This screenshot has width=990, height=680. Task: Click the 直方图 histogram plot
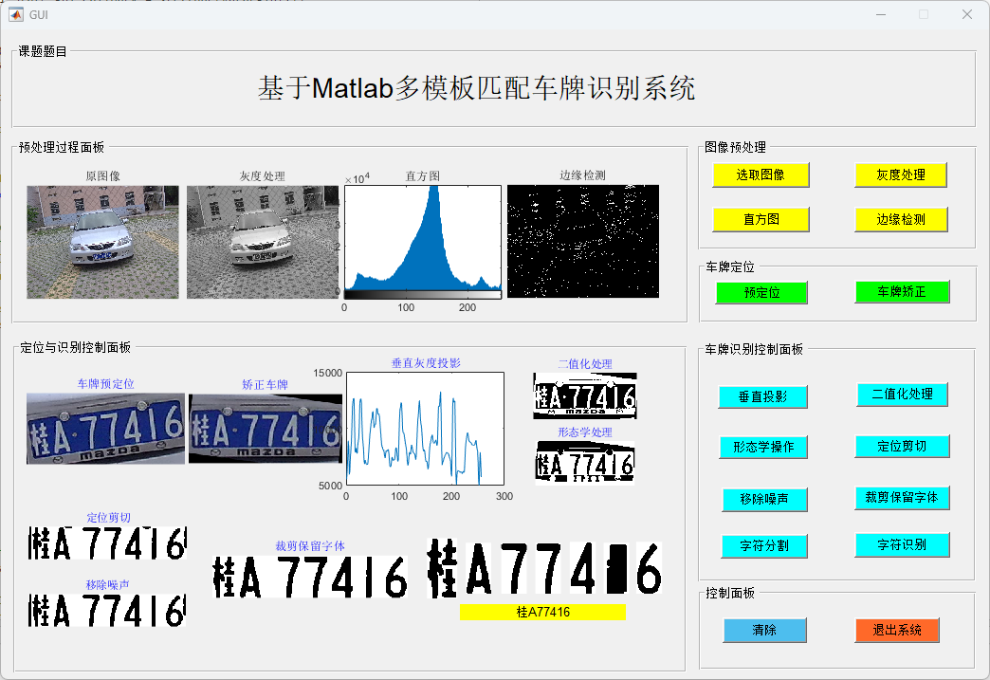click(x=422, y=242)
